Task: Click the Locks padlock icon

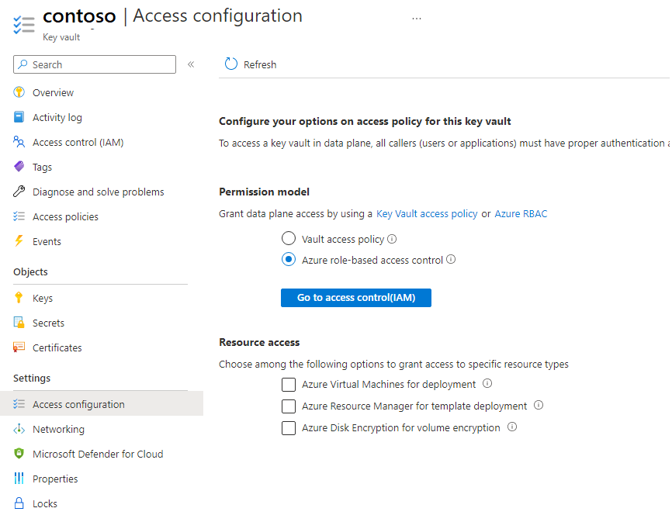Action: tap(19, 503)
